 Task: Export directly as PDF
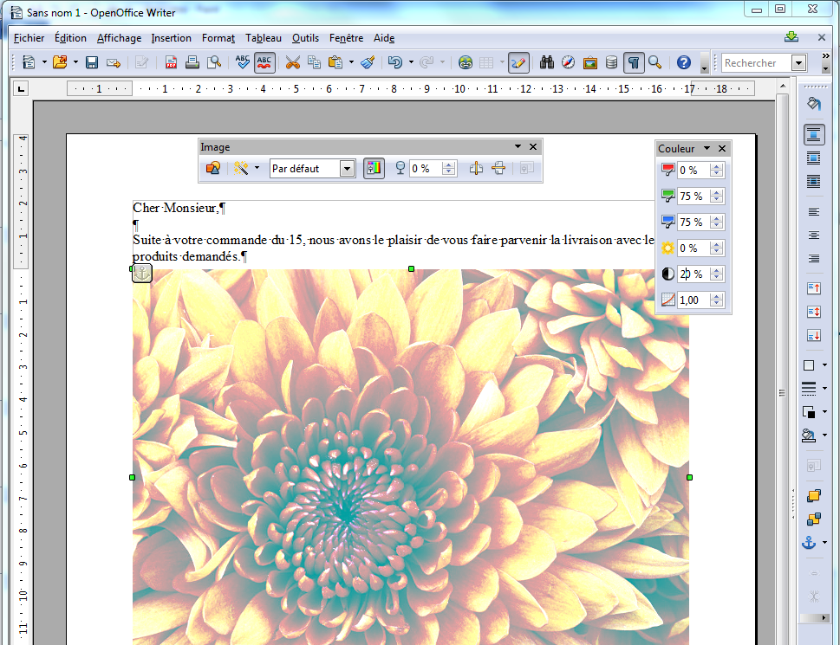(171, 62)
